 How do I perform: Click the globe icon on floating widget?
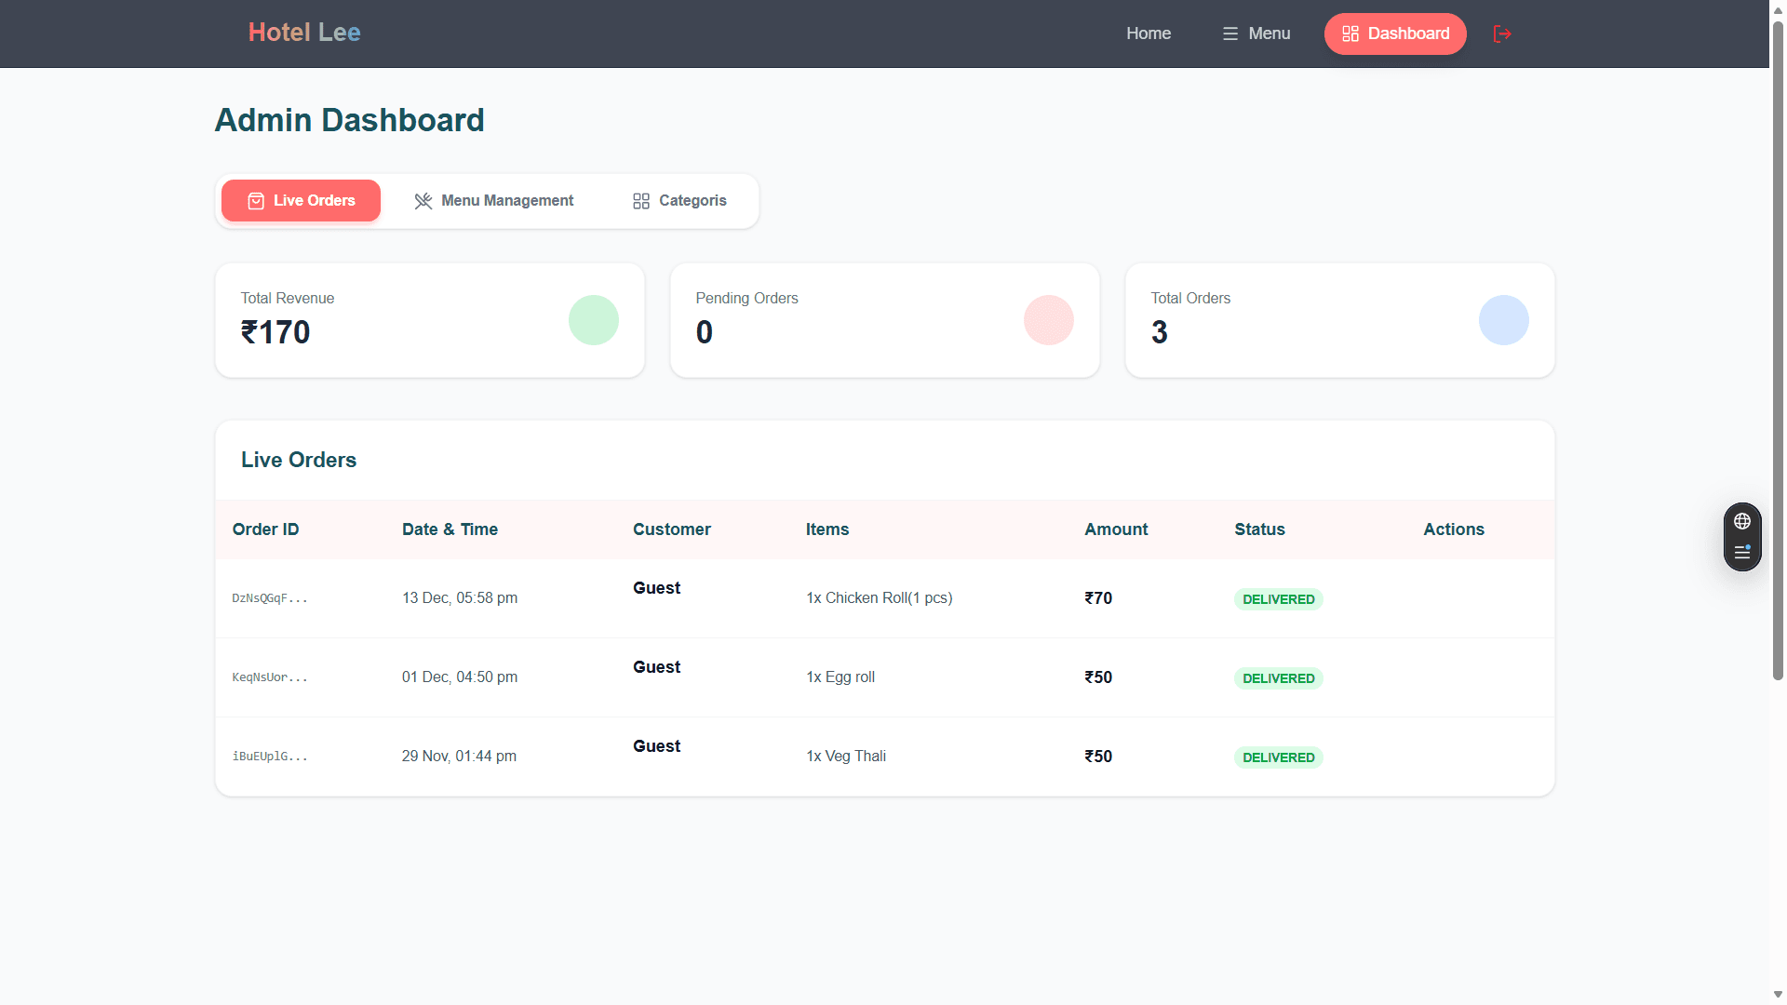point(1742,521)
